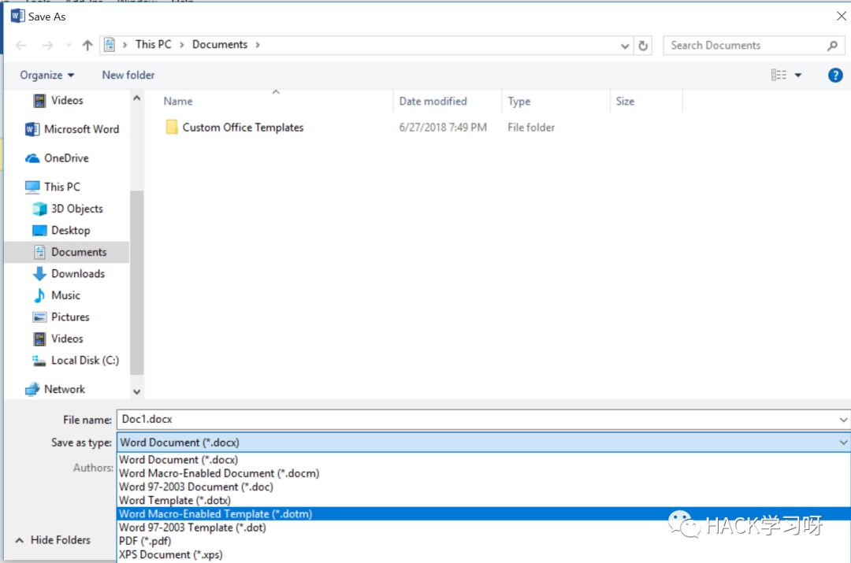Click the OneDrive cloud icon
Image resolution: width=851 pixels, height=563 pixels.
32,158
